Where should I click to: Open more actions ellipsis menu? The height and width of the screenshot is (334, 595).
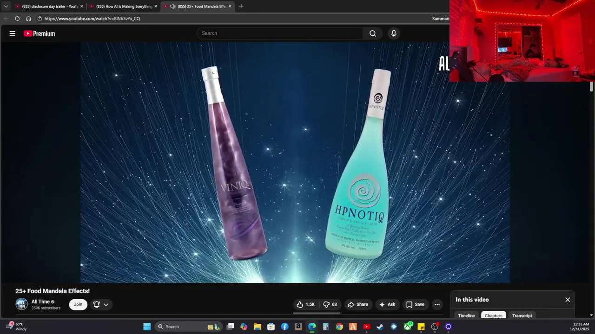[437, 304]
